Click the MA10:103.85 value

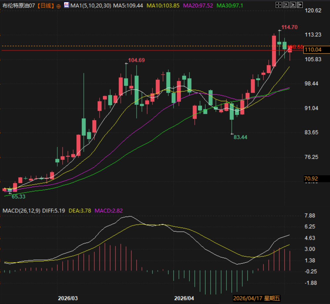coord(163,6)
